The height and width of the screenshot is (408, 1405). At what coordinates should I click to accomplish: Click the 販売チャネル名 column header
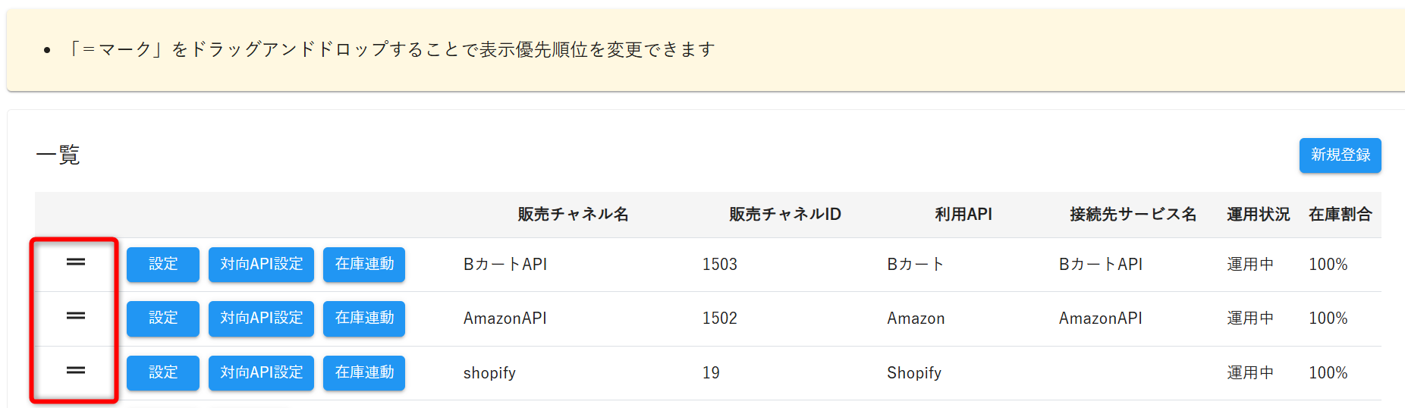coord(573,215)
